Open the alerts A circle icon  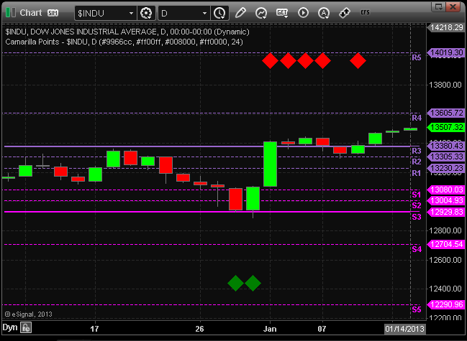pos(324,13)
